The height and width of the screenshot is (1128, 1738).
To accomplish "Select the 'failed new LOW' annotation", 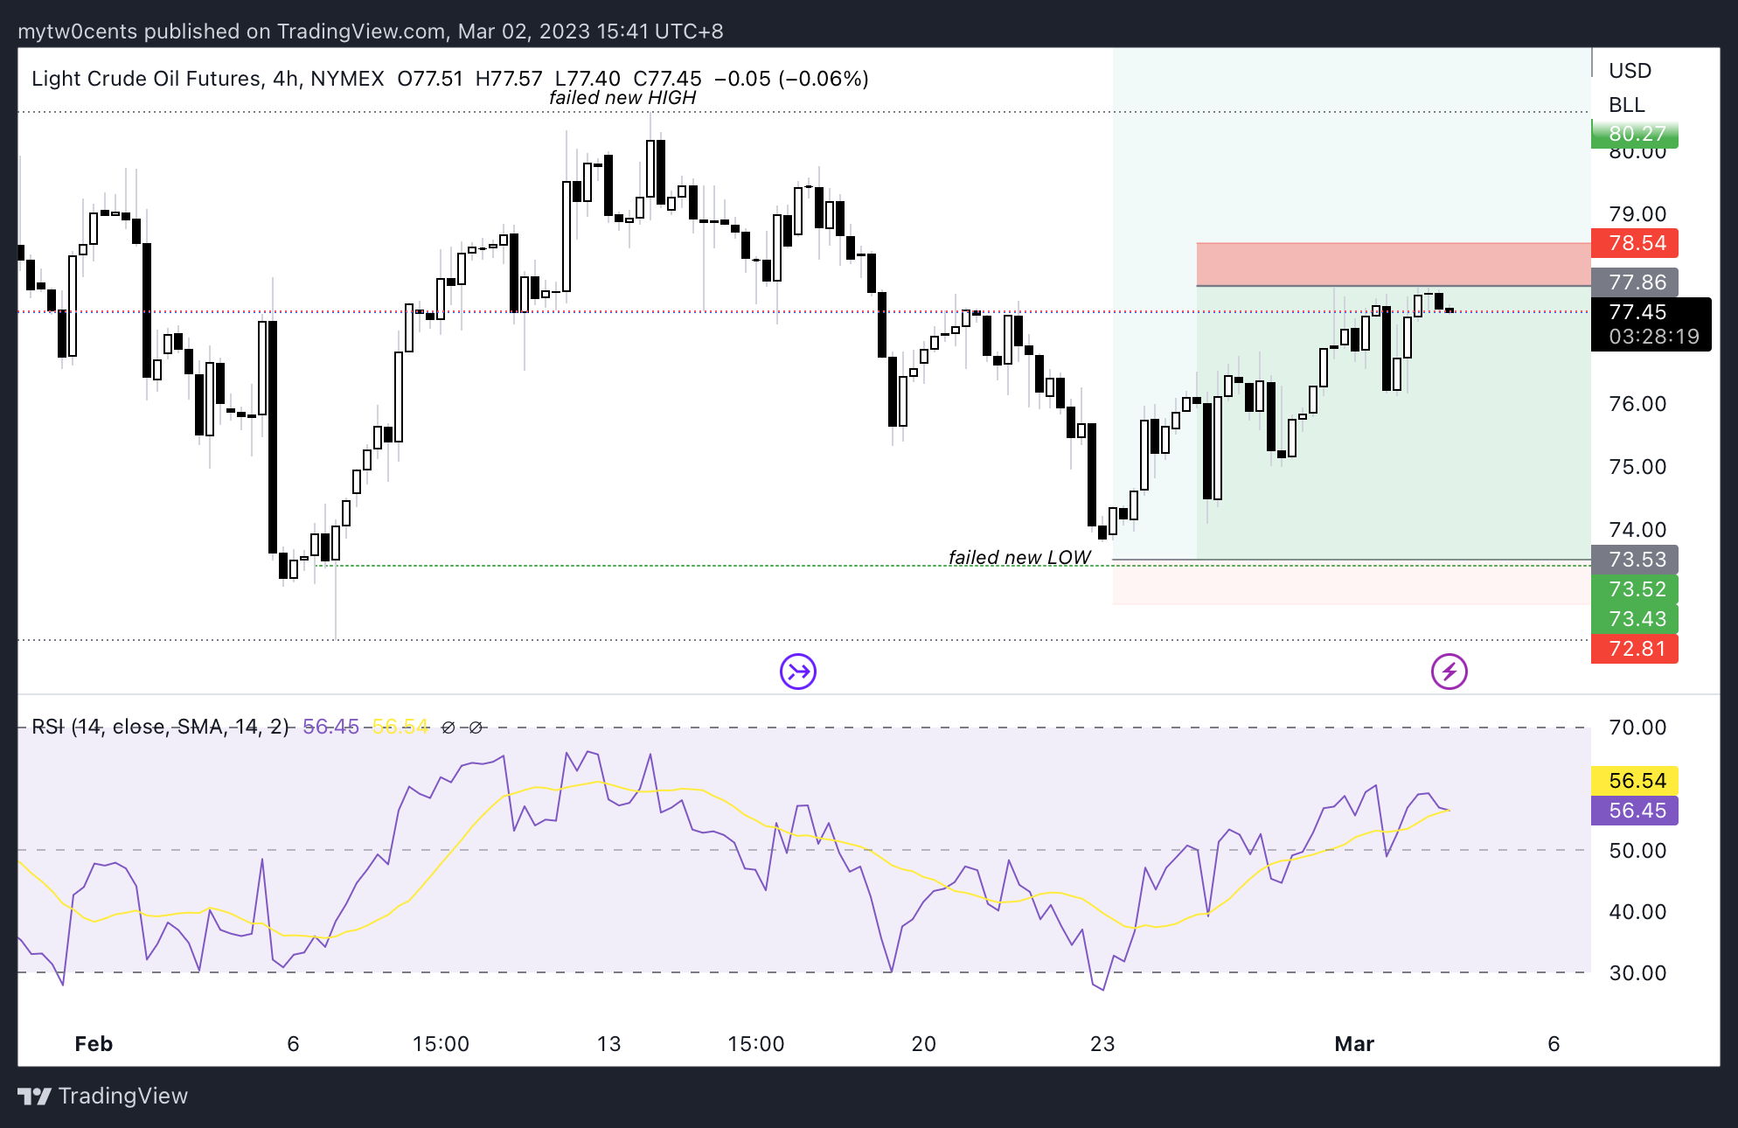I will (x=1019, y=557).
